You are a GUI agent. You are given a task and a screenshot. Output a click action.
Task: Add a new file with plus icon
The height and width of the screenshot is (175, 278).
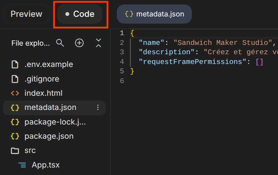pos(79,43)
